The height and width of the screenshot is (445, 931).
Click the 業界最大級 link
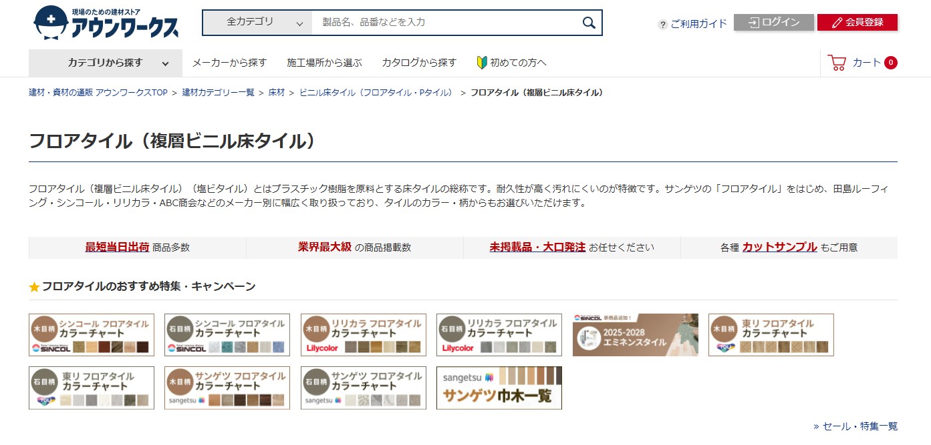point(325,247)
